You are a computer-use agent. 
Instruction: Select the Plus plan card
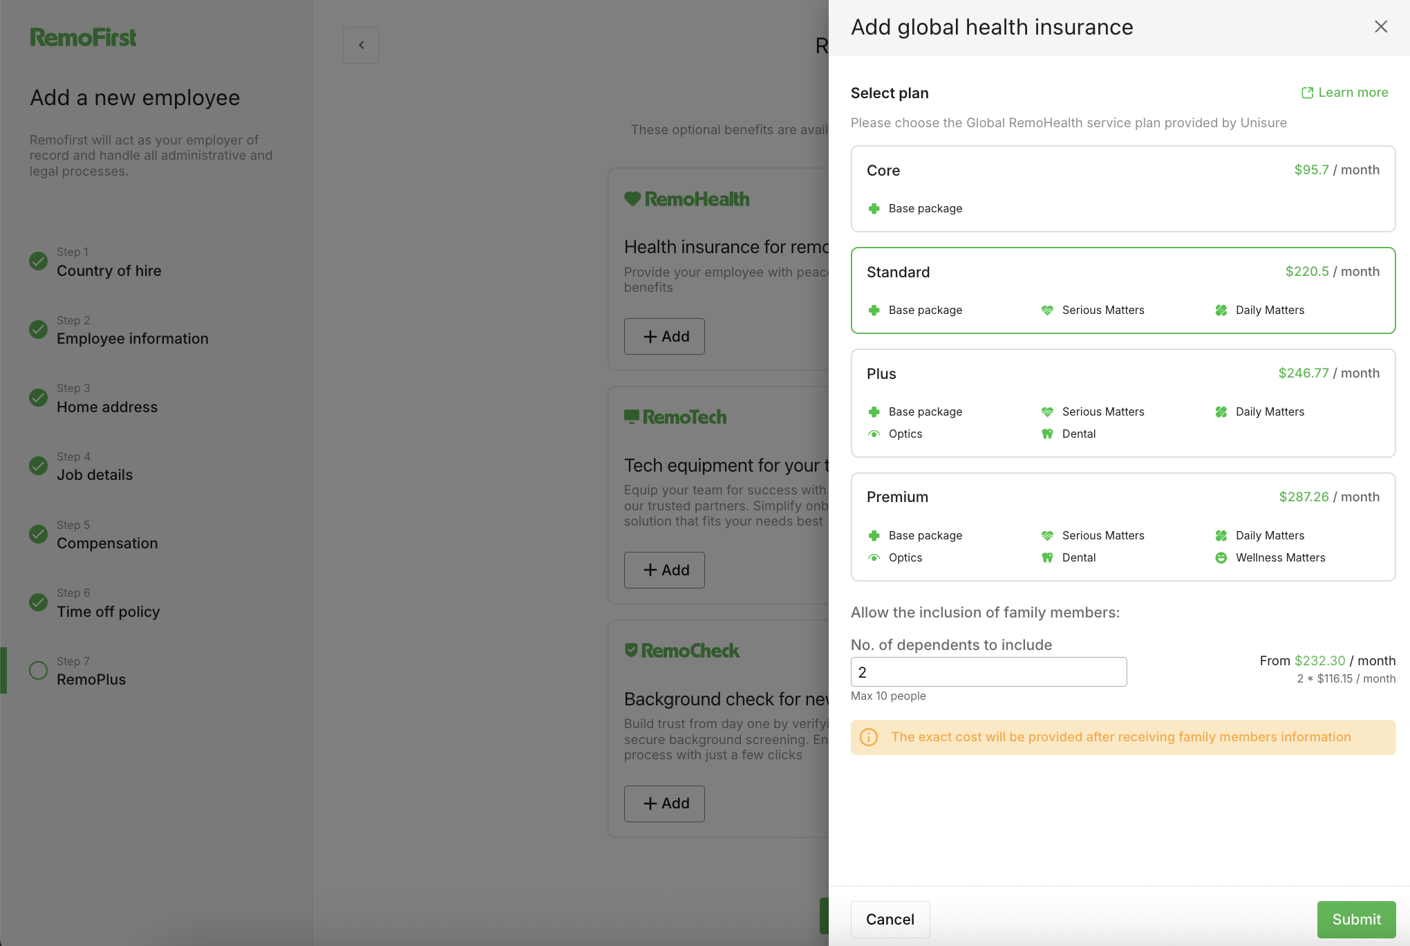tap(1123, 403)
